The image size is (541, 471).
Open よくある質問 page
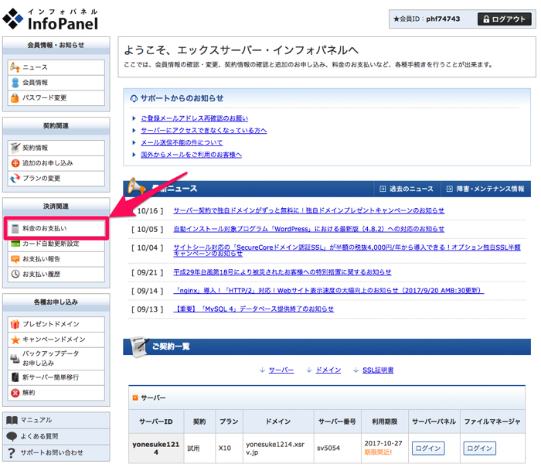[56, 436]
